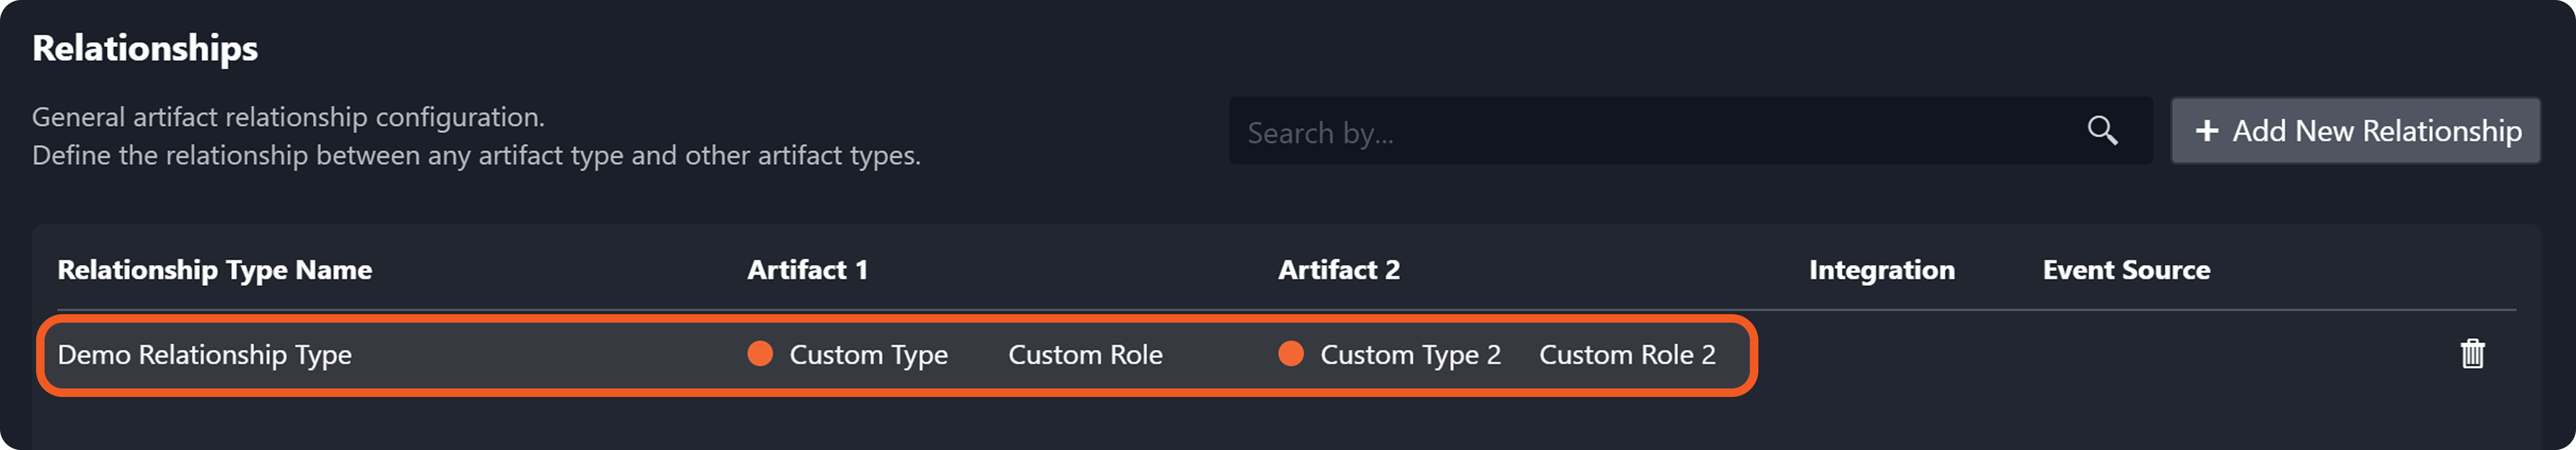
Task: Click the Artifact 1 column header
Action: (x=807, y=270)
